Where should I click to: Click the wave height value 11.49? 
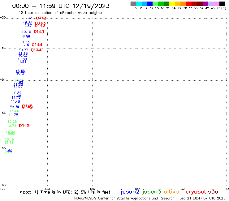(x=15, y=101)
